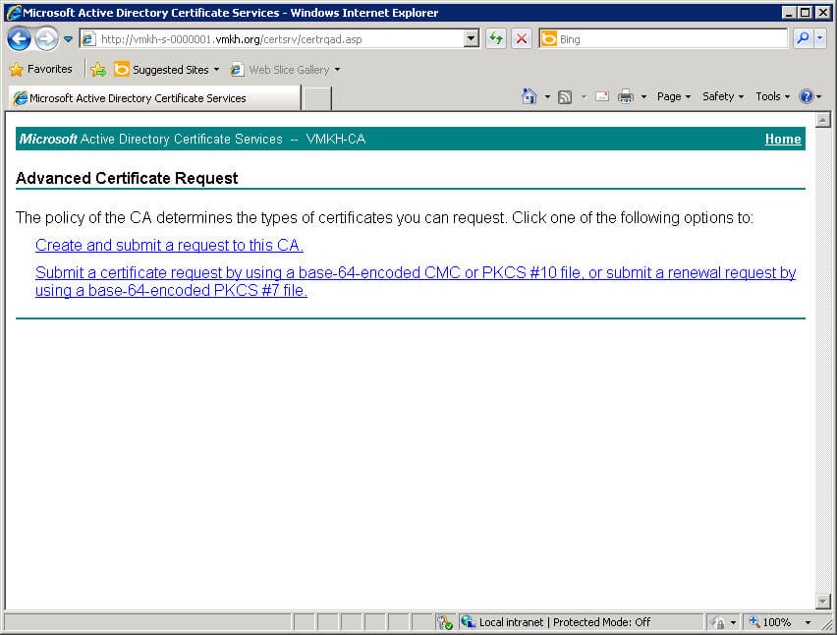Click the Local intranet zone icon

point(469,621)
